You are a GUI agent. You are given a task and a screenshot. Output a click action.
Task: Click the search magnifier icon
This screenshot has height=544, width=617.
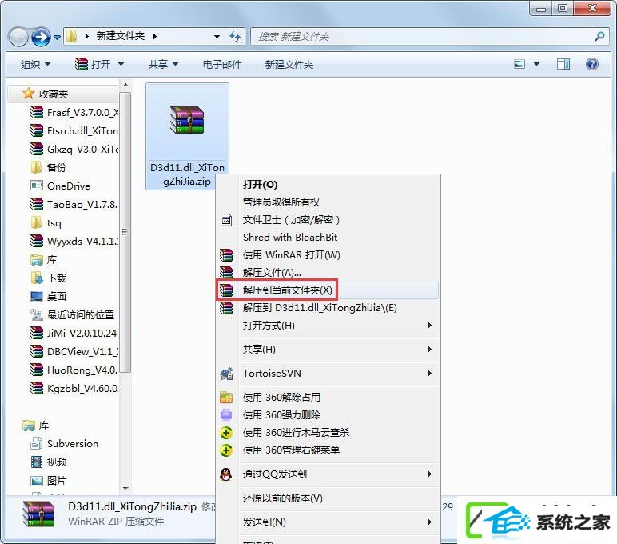(x=599, y=37)
